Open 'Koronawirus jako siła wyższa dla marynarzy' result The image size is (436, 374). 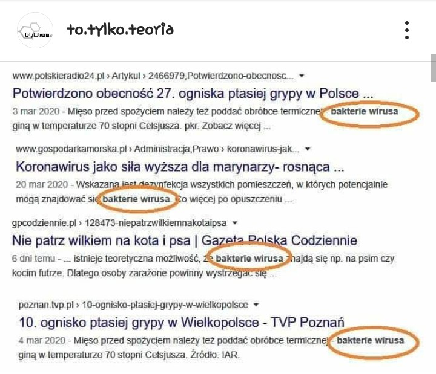tap(179, 166)
